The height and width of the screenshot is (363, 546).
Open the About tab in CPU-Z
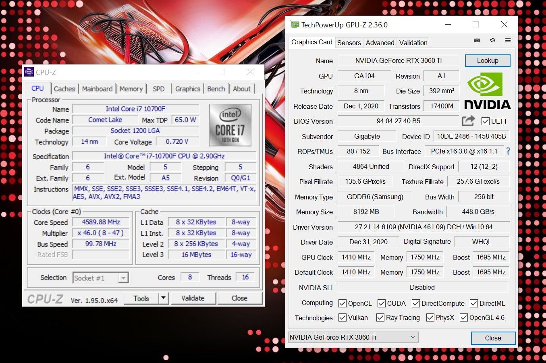point(242,89)
